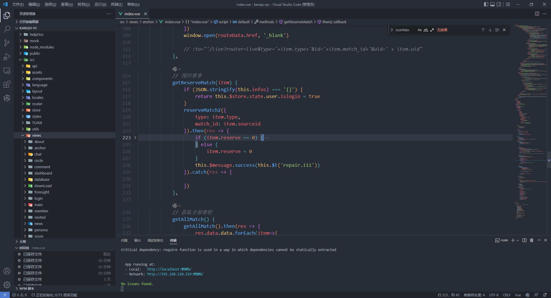Open the Manage settings gear icon

(7, 285)
